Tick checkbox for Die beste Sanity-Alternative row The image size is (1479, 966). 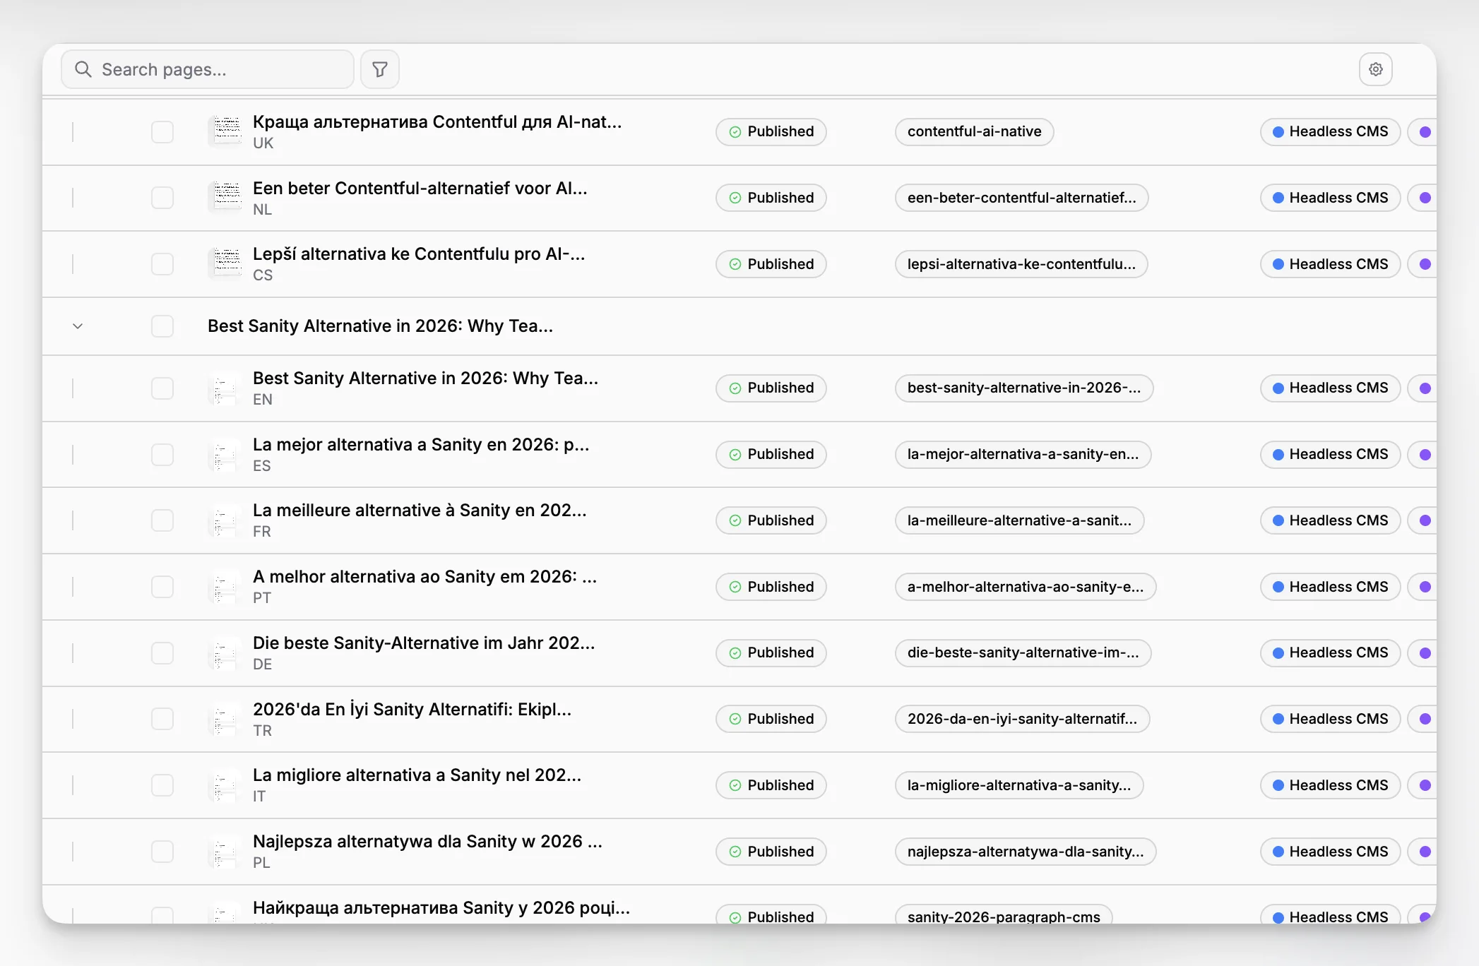click(x=162, y=653)
